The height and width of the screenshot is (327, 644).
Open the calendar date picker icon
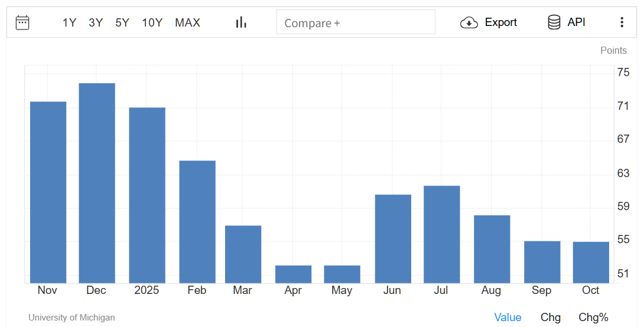(22, 22)
